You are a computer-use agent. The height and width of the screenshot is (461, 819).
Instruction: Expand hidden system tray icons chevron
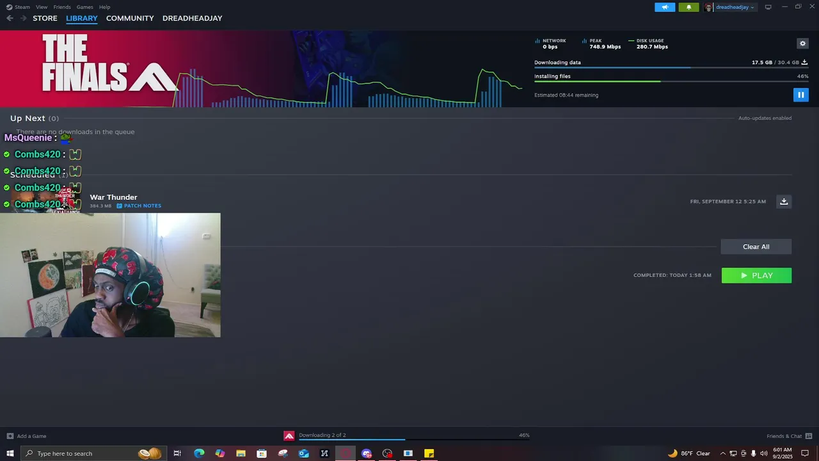click(723, 453)
